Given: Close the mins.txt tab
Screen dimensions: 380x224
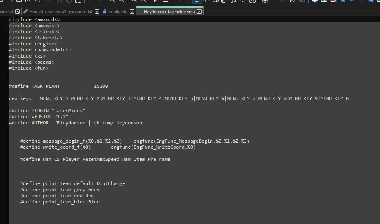Looking at the screenshot, I should [x=17, y=11].
